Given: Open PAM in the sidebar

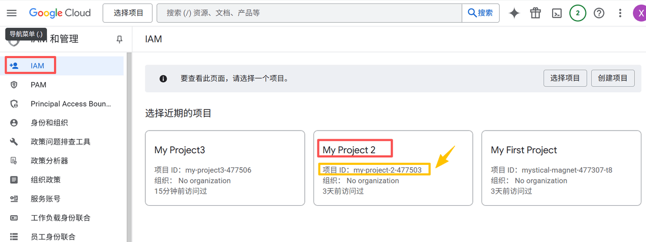Looking at the screenshot, I should (x=38, y=85).
